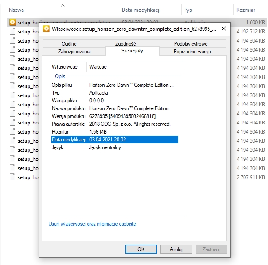Sort files by Nazwa column header
This screenshot has width=268, height=265.
[16, 10]
